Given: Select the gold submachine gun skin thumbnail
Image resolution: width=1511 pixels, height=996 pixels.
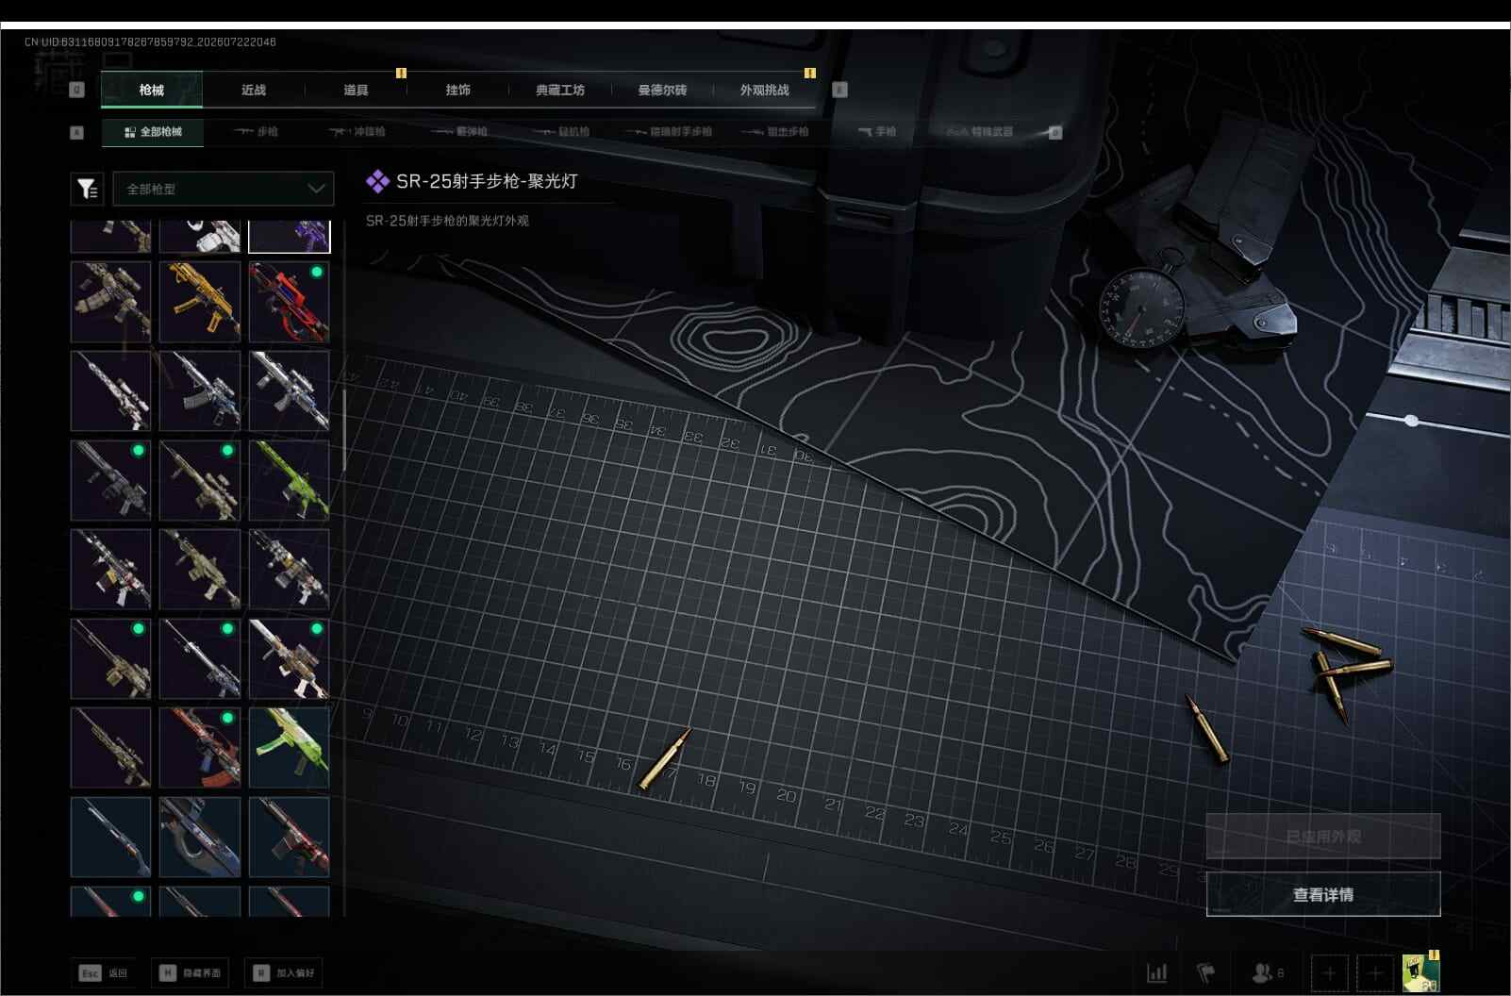Looking at the screenshot, I should tap(200, 302).
